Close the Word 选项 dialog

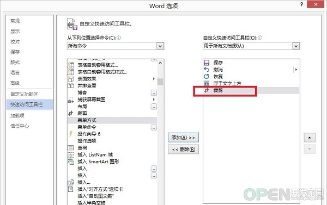point(316,4)
